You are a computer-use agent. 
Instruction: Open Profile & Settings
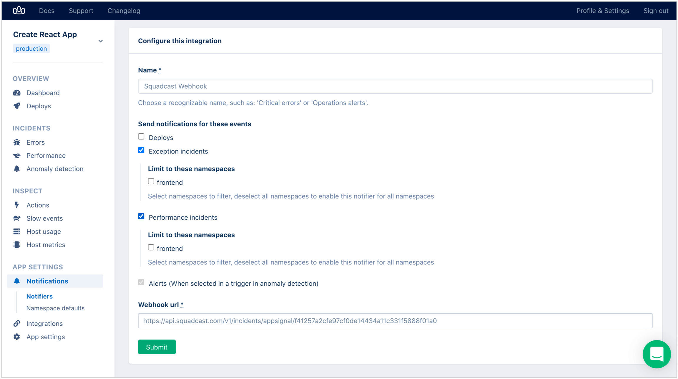(x=603, y=11)
